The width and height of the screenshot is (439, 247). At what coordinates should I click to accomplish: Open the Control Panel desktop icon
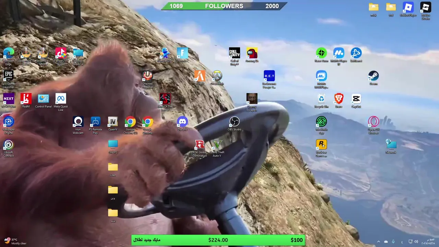coord(43,101)
